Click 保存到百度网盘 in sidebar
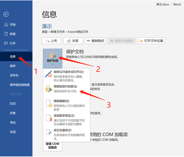184x157 pixels. (16, 85)
